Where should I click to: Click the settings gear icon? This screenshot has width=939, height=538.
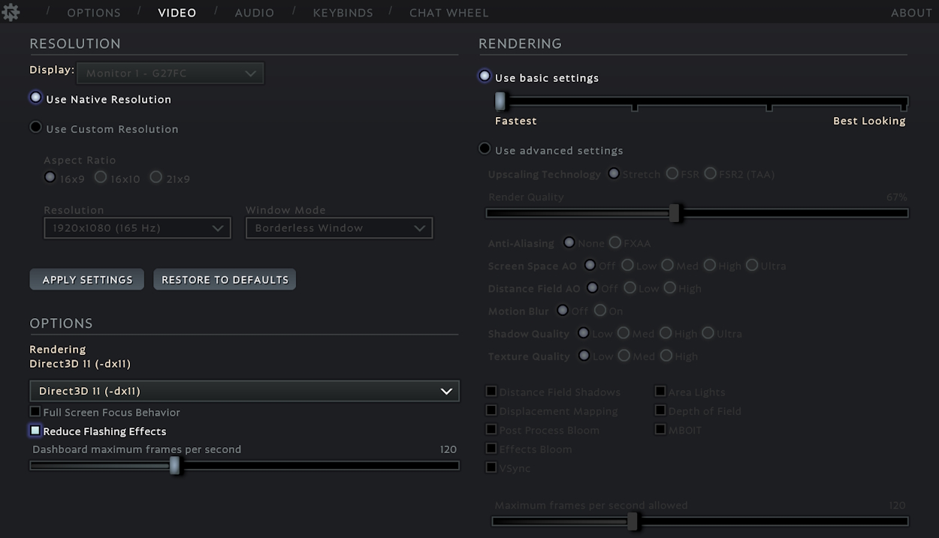(11, 12)
